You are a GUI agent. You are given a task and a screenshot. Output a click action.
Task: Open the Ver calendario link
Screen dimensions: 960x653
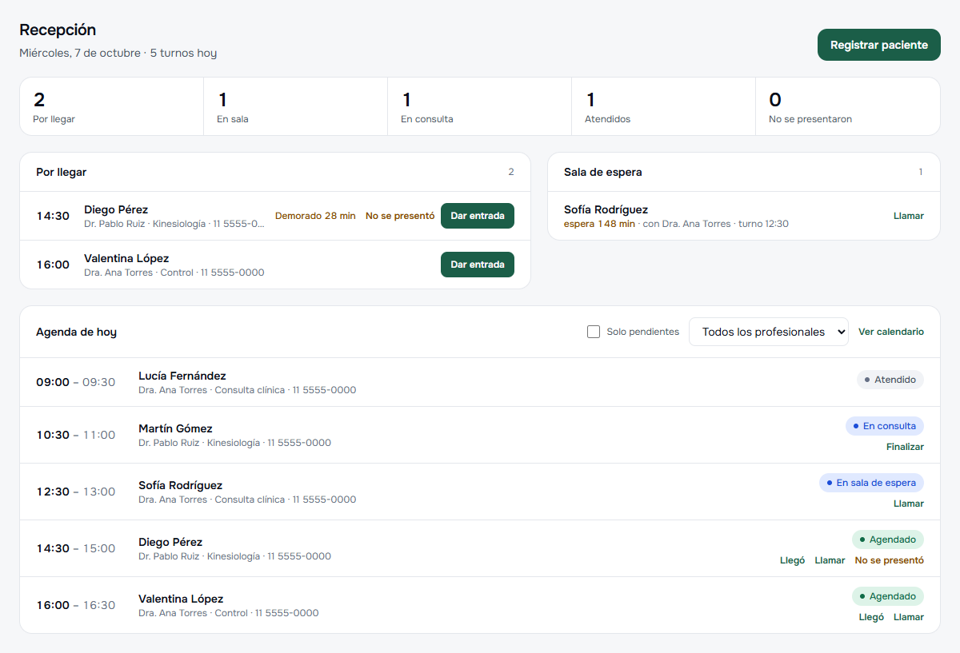[891, 332]
